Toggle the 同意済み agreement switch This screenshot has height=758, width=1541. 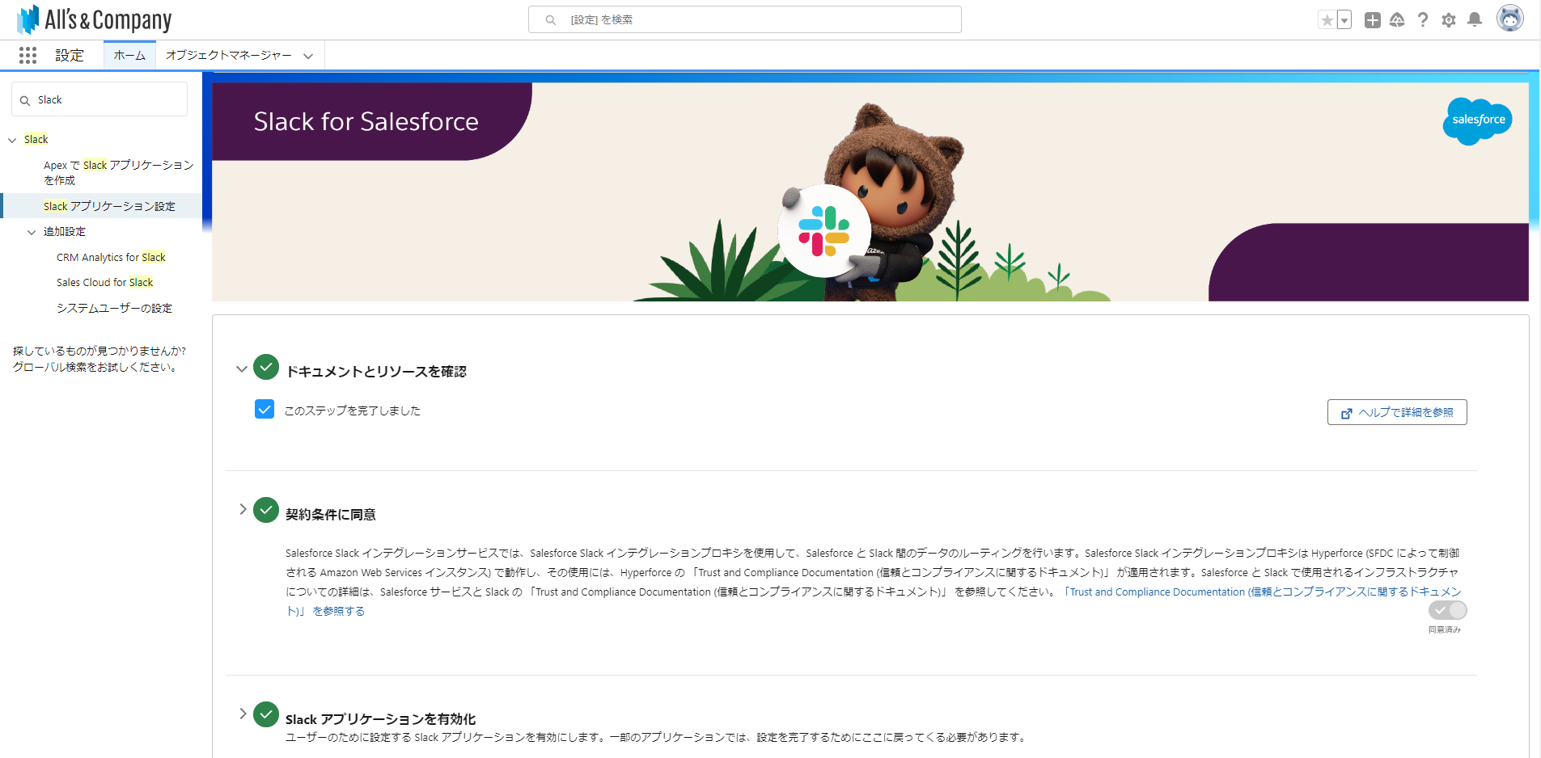pos(1447,610)
